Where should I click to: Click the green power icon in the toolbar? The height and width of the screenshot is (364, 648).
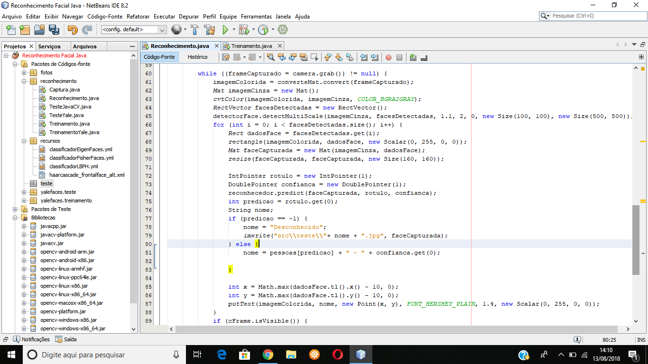tap(283, 29)
